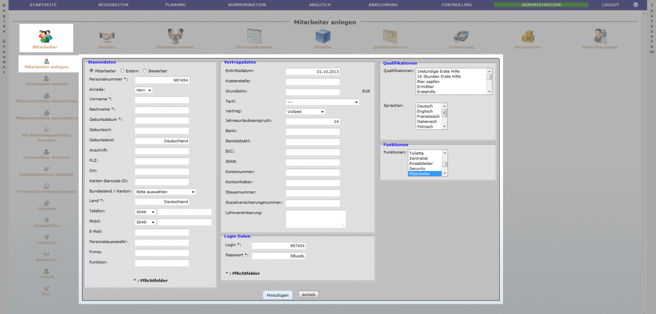Click the Bewerber sidebar icon
656x314 pixels.
(46, 254)
